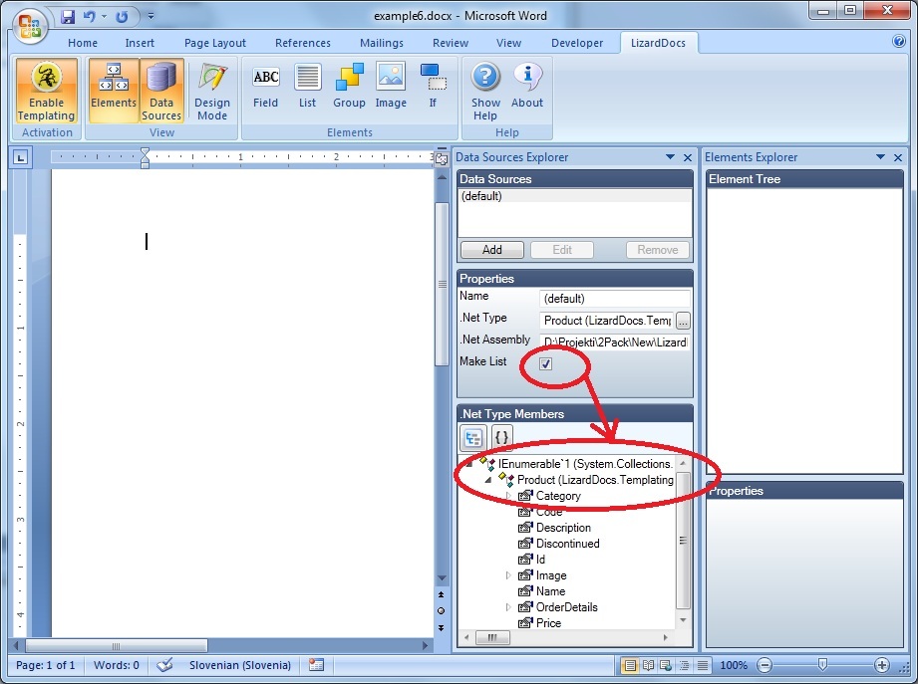
Task: Select the Developer tab
Action: click(577, 43)
